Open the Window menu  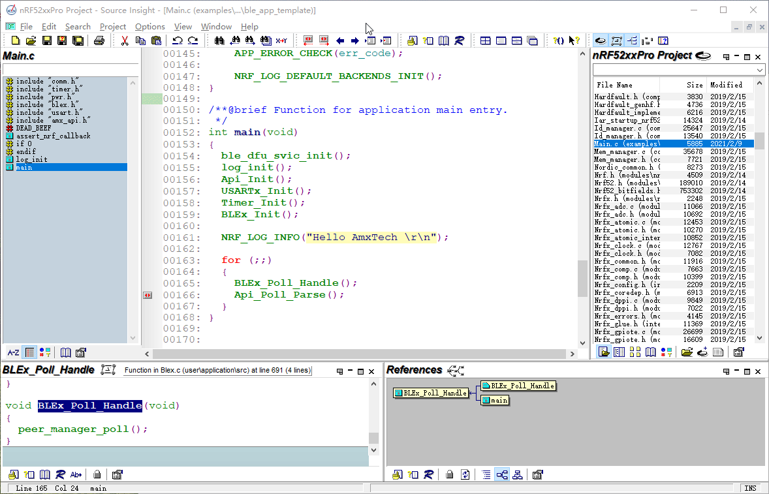coord(216,27)
